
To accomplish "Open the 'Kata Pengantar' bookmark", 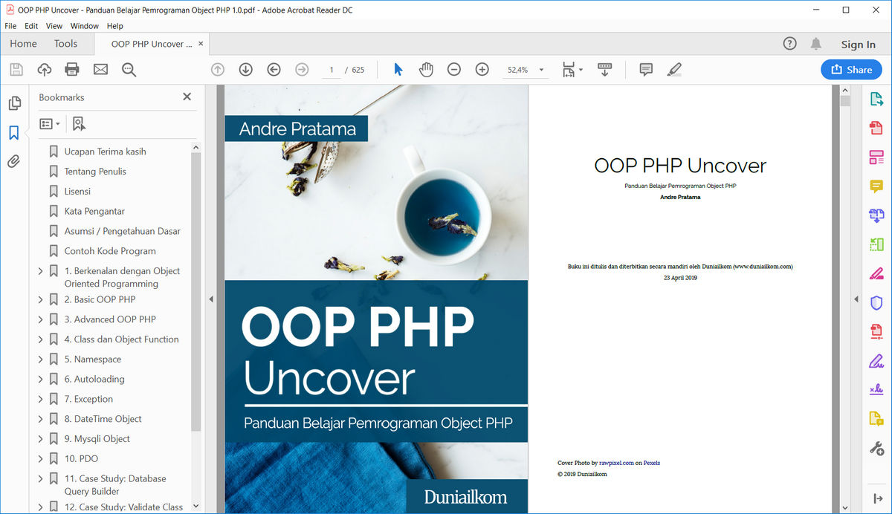I will [x=94, y=212].
